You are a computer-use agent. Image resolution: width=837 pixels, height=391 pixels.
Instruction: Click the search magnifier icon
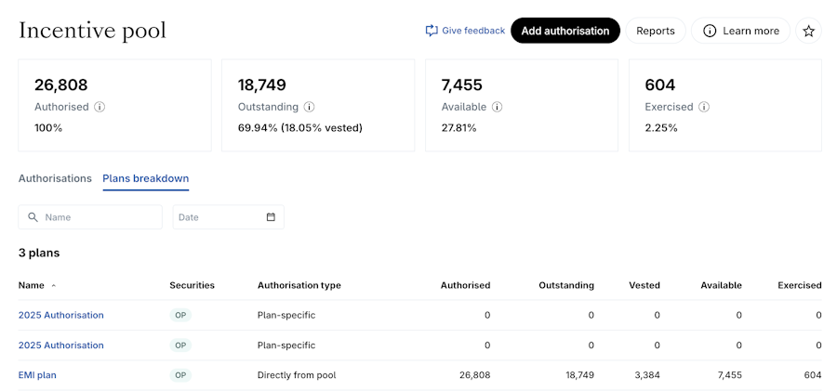tap(33, 217)
